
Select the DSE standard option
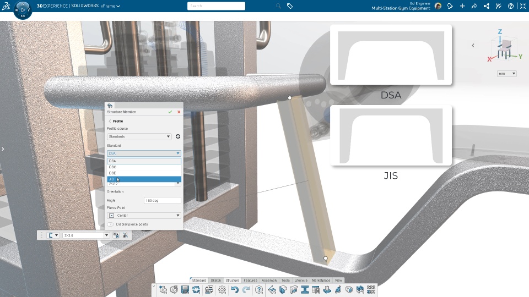(144, 173)
